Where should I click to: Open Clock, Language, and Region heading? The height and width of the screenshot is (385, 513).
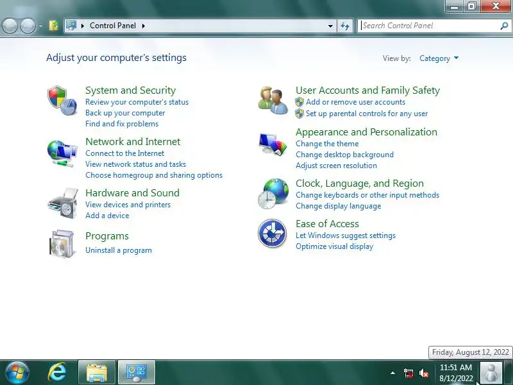tap(360, 184)
